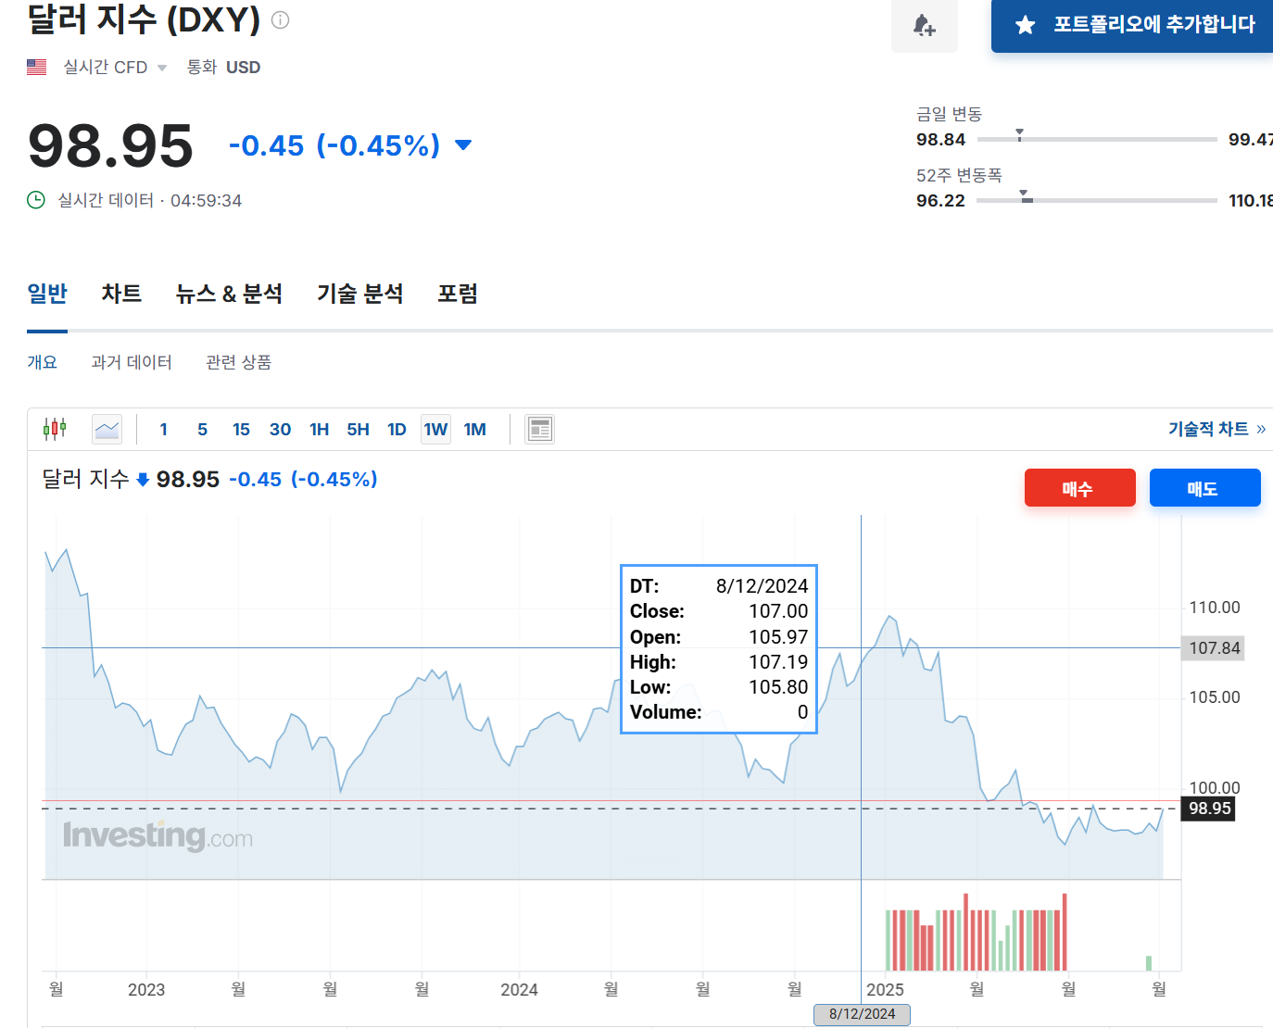Click the bell alert creation icon

[x=924, y=25]
